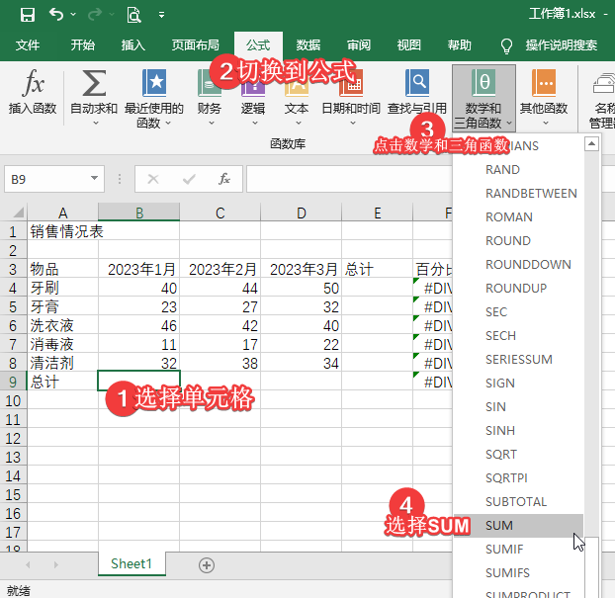Choose RANDBETWEEN from the function list
This screenshot has width=615, height=598.
518,194
